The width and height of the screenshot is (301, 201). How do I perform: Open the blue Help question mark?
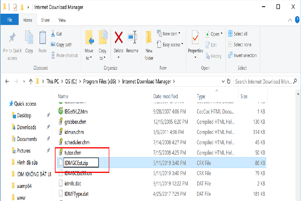(297, 20)
